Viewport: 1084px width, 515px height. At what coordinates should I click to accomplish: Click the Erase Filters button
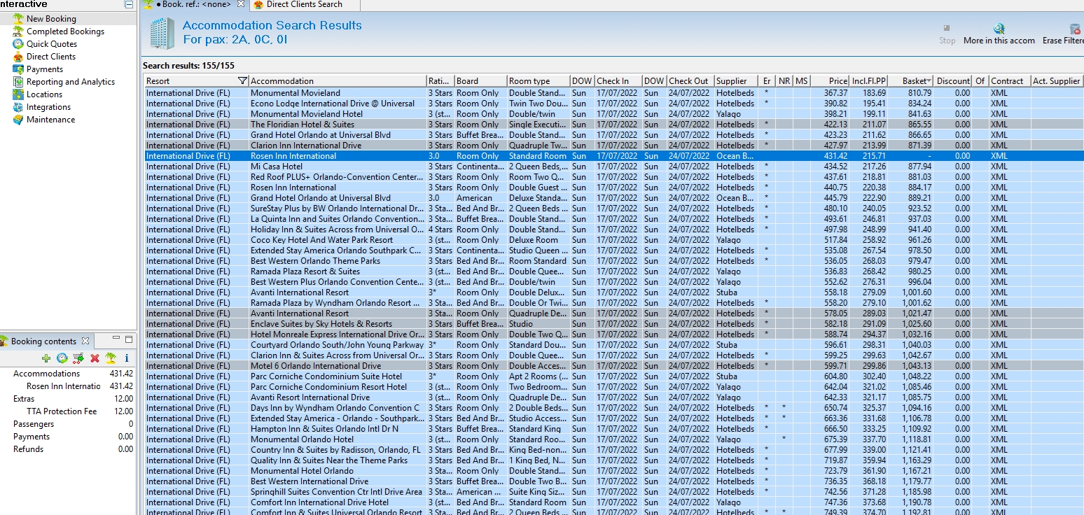coord(1063,34)
